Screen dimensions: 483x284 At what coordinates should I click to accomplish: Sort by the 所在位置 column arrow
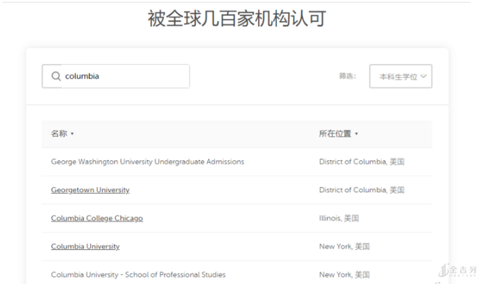pyautogui.click(x=357, y=134)
